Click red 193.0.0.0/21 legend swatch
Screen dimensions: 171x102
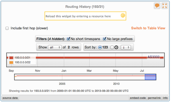pyautogui.click(x=11, y=58)
